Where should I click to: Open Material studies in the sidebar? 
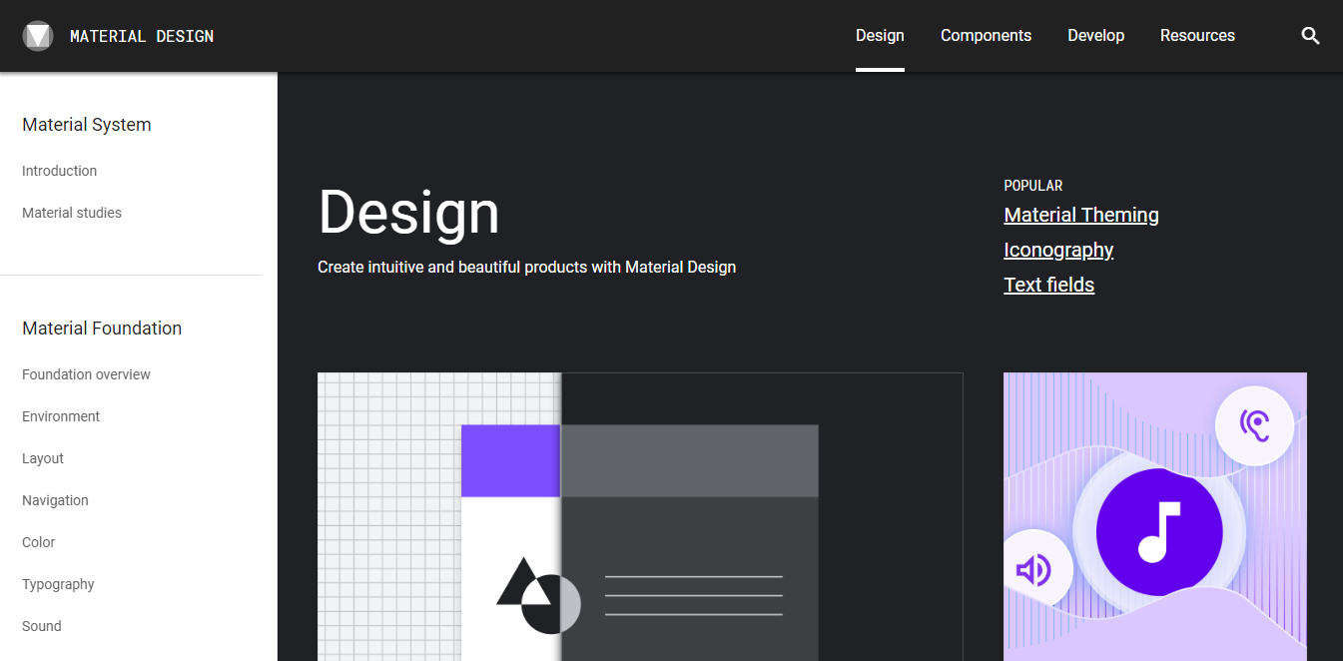[72, 213]
